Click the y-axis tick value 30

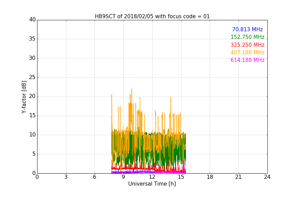[x=32, y=58]
